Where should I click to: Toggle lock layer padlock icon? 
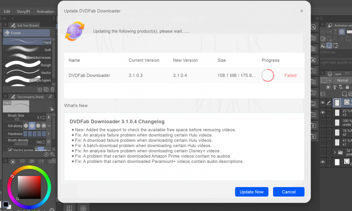pyautogui.click(x=347, y=87)
